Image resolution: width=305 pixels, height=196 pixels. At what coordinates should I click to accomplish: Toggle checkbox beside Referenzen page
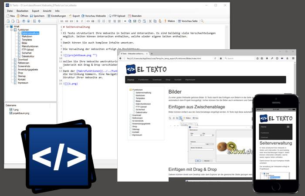(15, 63)
